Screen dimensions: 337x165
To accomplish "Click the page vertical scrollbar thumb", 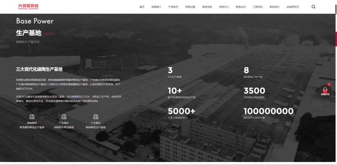I will click(336, 9).
